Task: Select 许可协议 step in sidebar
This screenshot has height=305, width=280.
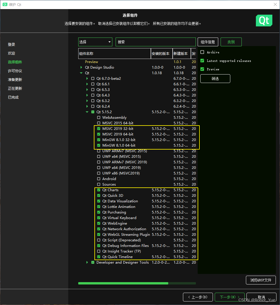Action: click(x=15, y=71)
